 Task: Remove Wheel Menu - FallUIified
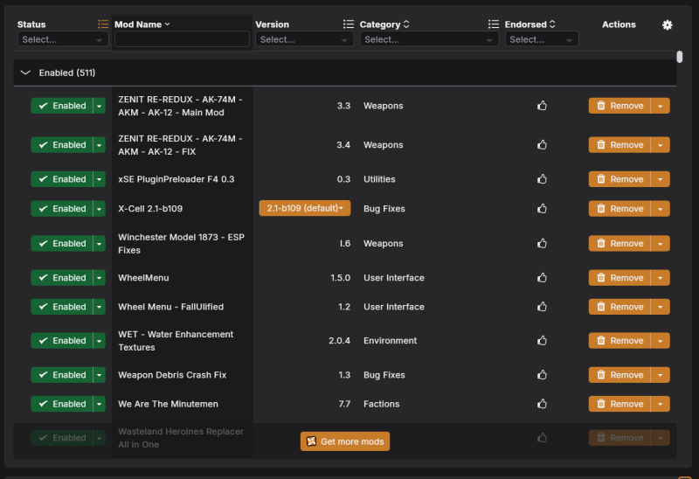pos(619,307)
